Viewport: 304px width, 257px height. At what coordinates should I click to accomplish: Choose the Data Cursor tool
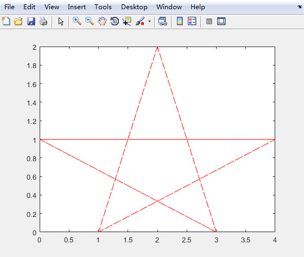tap(127, 21)
